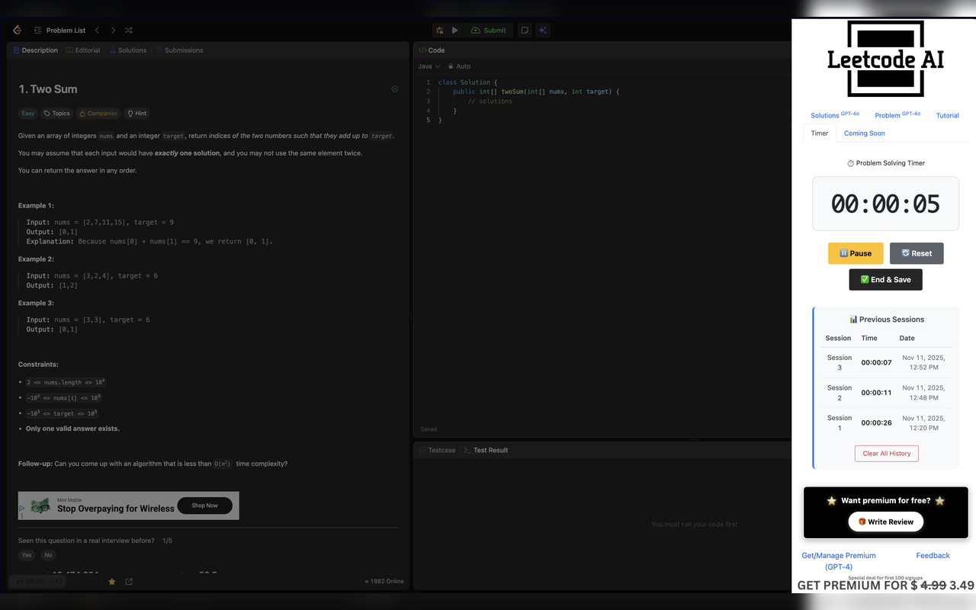Like the problem with thumbs-up
This screenshot has width=976, height=610.
(x=30, y=581)
